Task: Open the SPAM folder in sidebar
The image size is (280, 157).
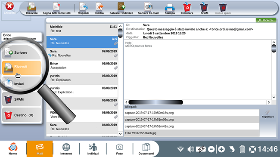Action: click(x=22, y=99)
